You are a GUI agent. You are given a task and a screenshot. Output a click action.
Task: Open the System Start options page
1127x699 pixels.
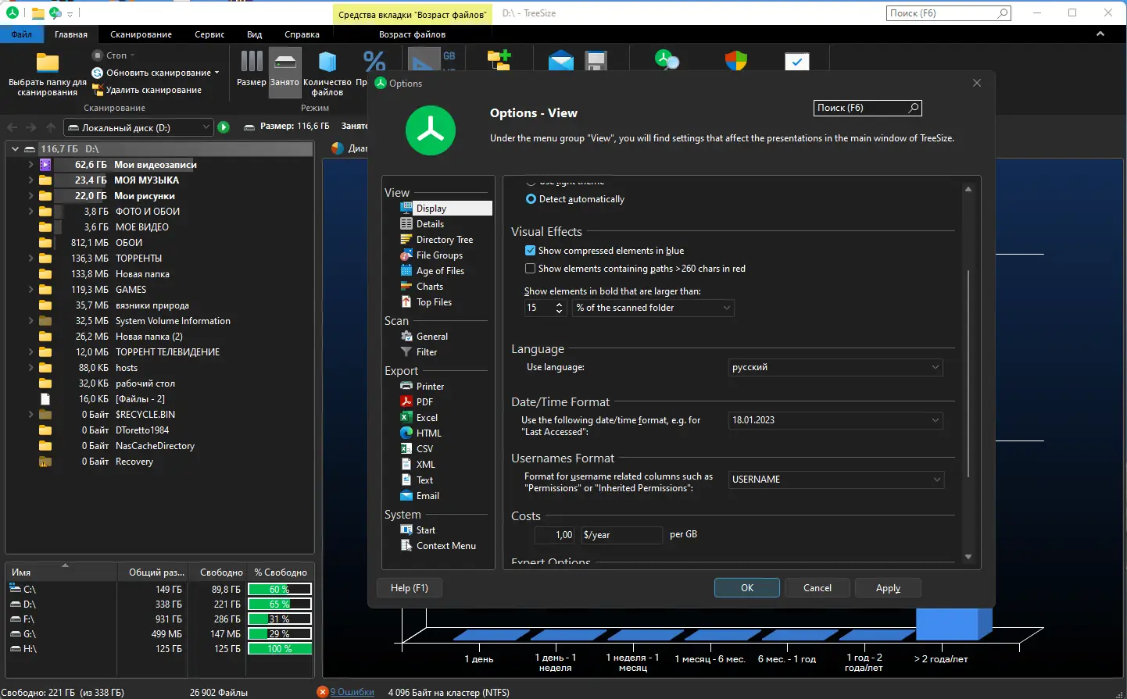[x=426, y=530]
